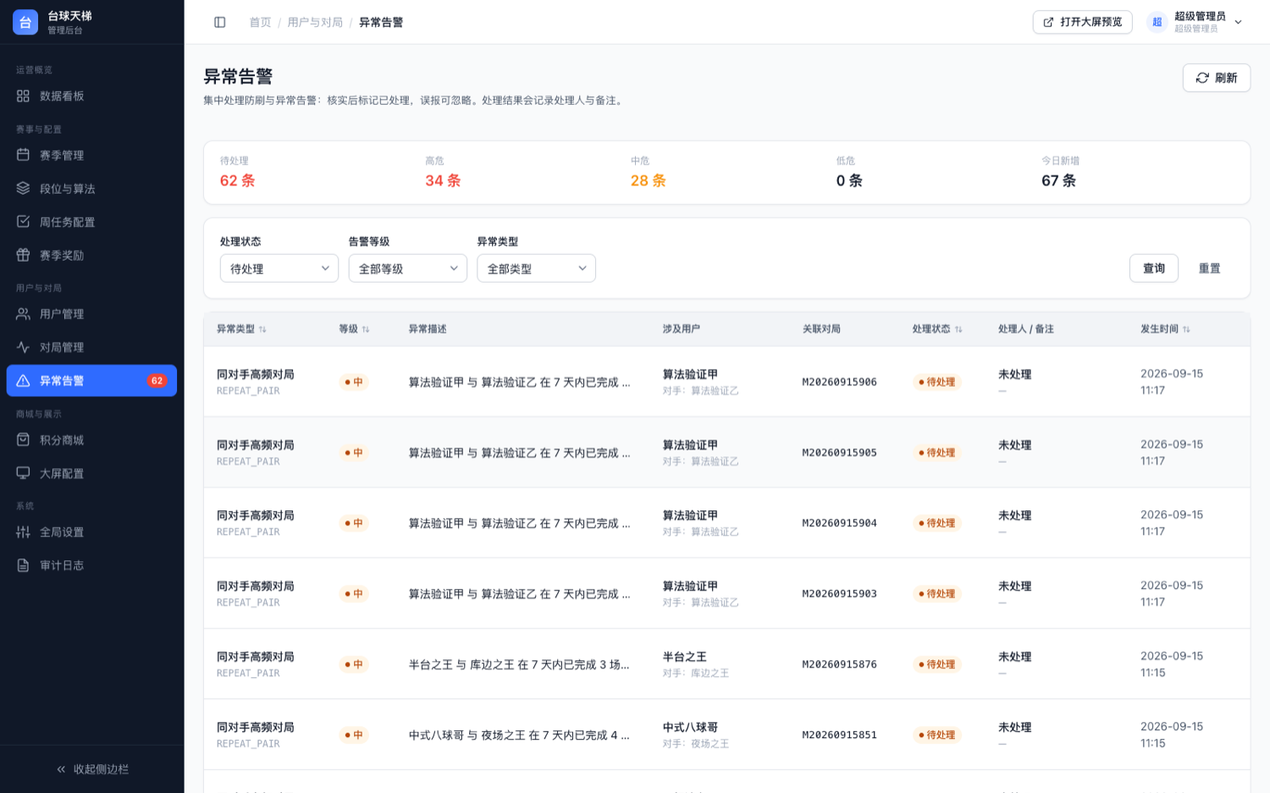Open 异常告警 in the sidebar menu
Viewport: 1270px width, 793px height.
tap(91, 381)
